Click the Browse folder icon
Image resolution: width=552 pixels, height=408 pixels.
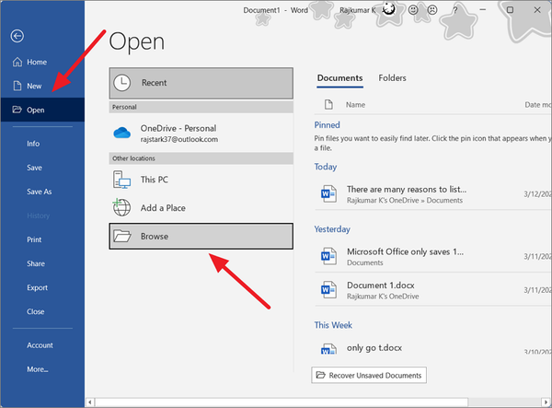coord(122,236)
